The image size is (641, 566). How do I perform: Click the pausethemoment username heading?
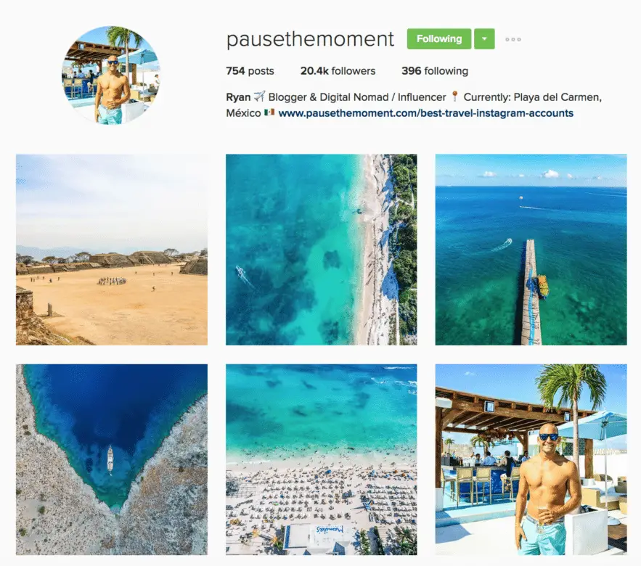(310, 39)
